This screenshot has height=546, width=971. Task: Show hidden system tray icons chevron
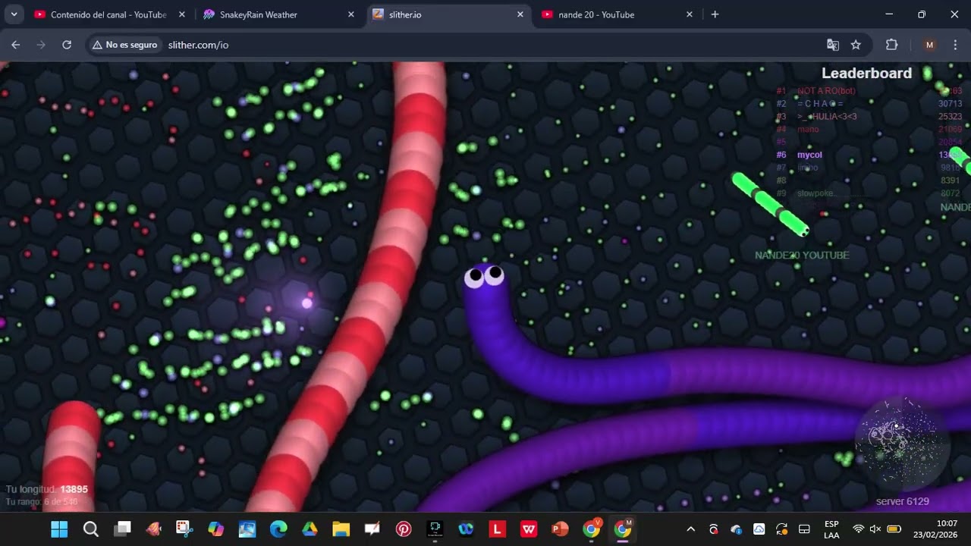(x=690, y=529)
